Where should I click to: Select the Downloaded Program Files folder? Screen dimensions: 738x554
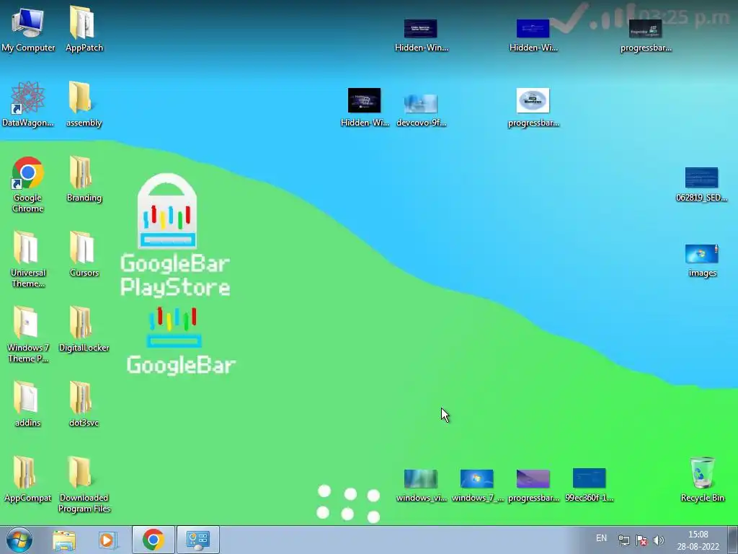coord(84,484)
